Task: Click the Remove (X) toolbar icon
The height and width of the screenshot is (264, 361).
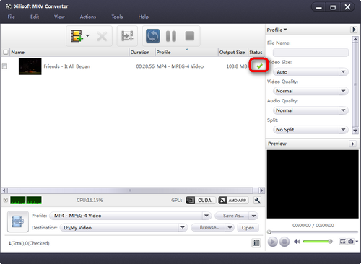Action: point(102,37)
